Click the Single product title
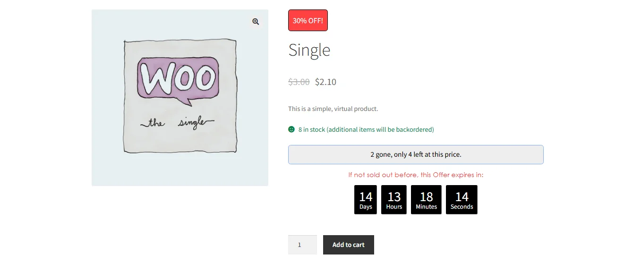Screen dimensions: 633x263 [x=309, y=50]
